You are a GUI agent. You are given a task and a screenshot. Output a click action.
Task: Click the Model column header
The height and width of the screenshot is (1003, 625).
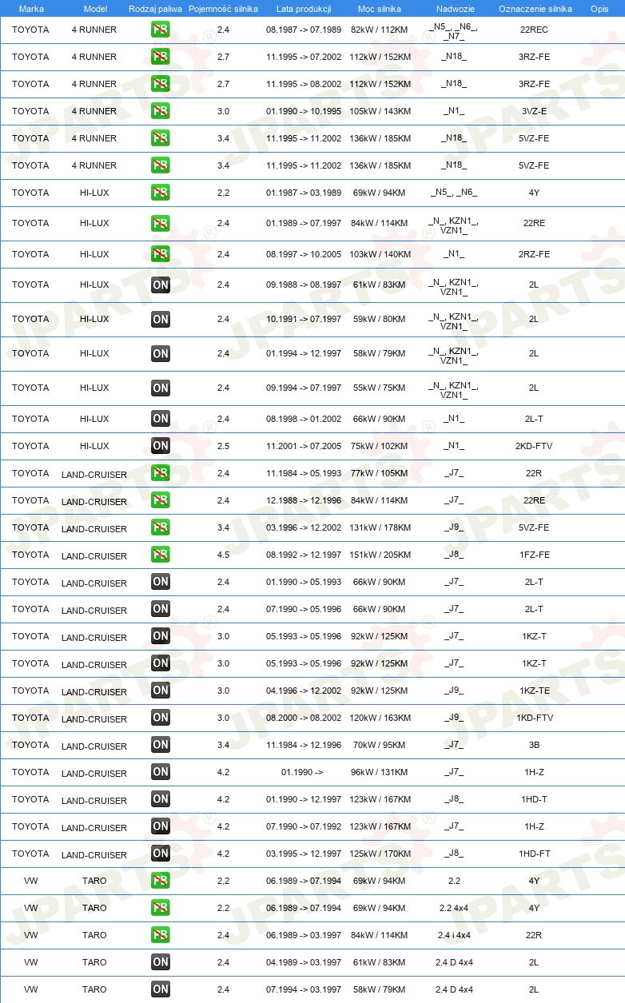[95, 8]
